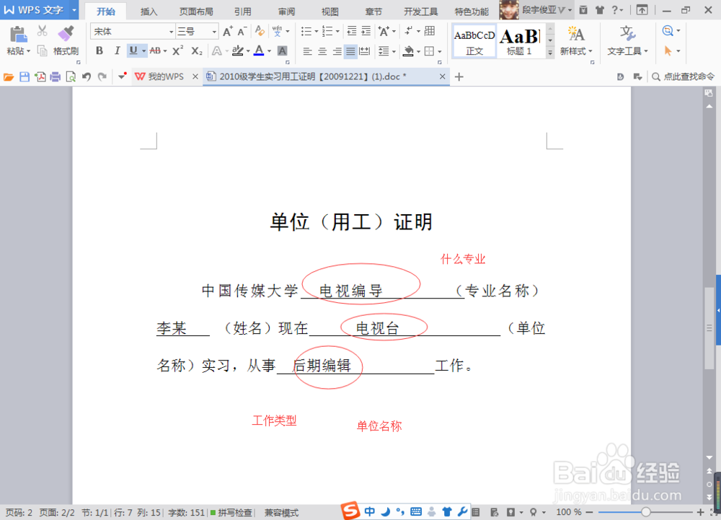Toggle justify alignment
Image resolution: width=721 pixels, height=520 pixels.
pyautogui.click(x=350, y=51)
